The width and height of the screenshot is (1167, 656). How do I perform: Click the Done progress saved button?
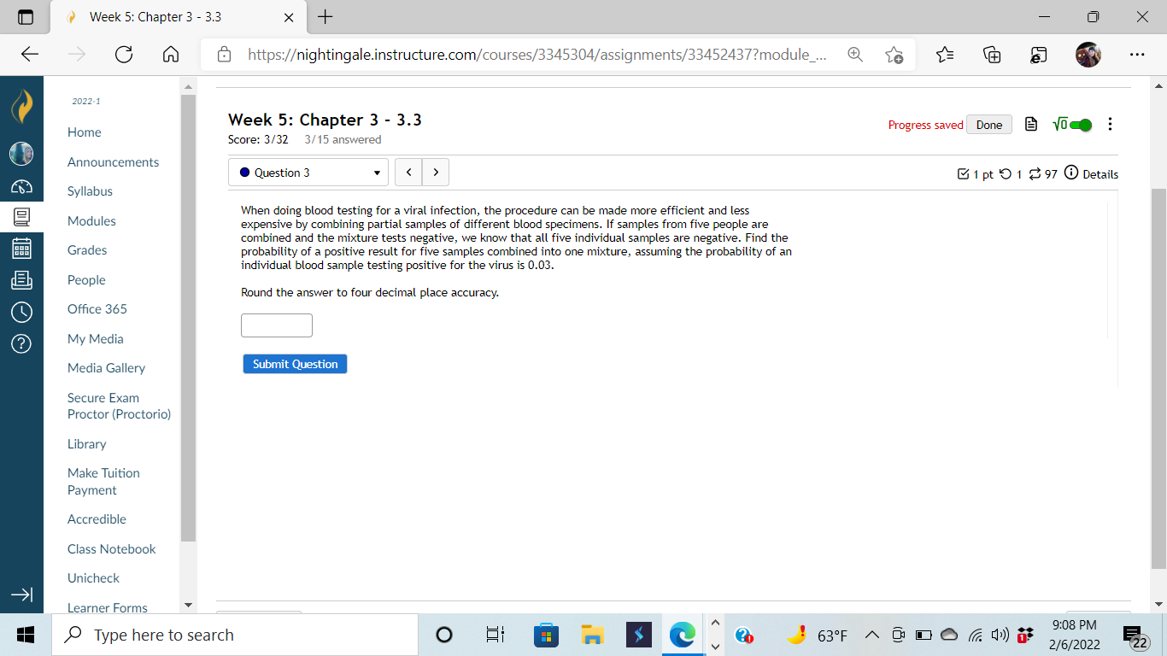(988, 124)
